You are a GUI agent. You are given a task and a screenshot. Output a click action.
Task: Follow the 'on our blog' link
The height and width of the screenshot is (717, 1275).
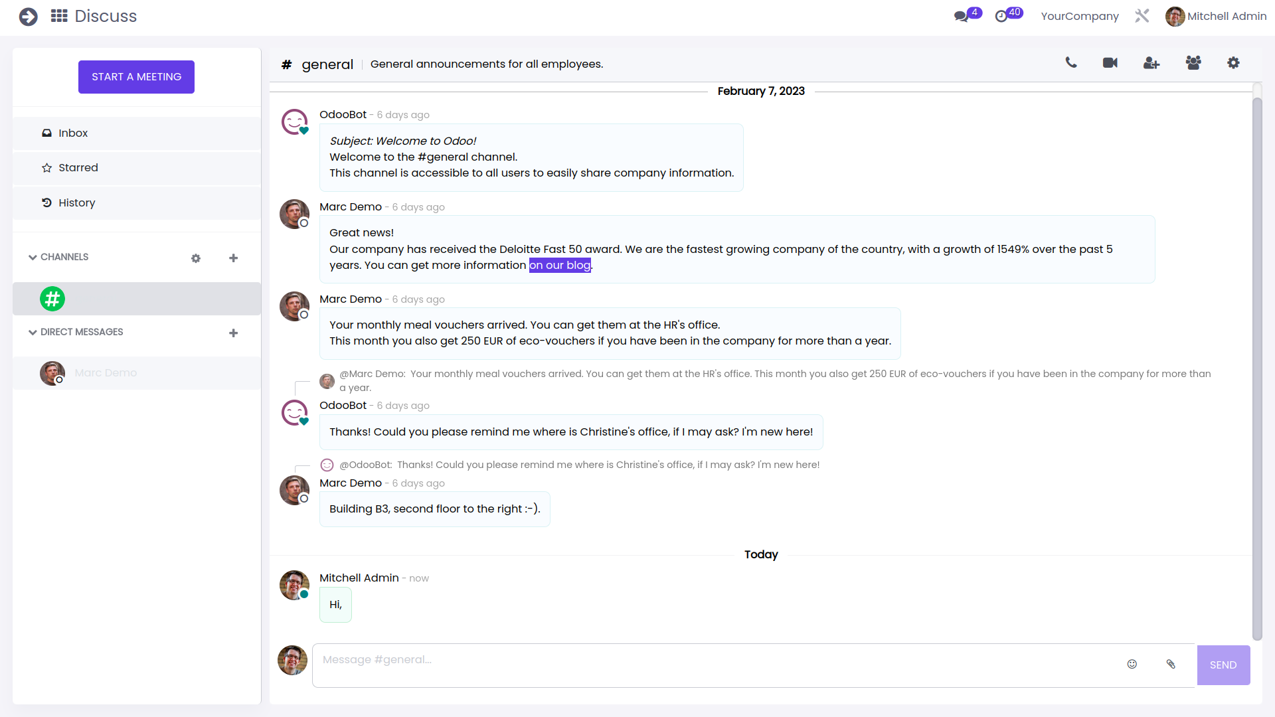[559, 266]
